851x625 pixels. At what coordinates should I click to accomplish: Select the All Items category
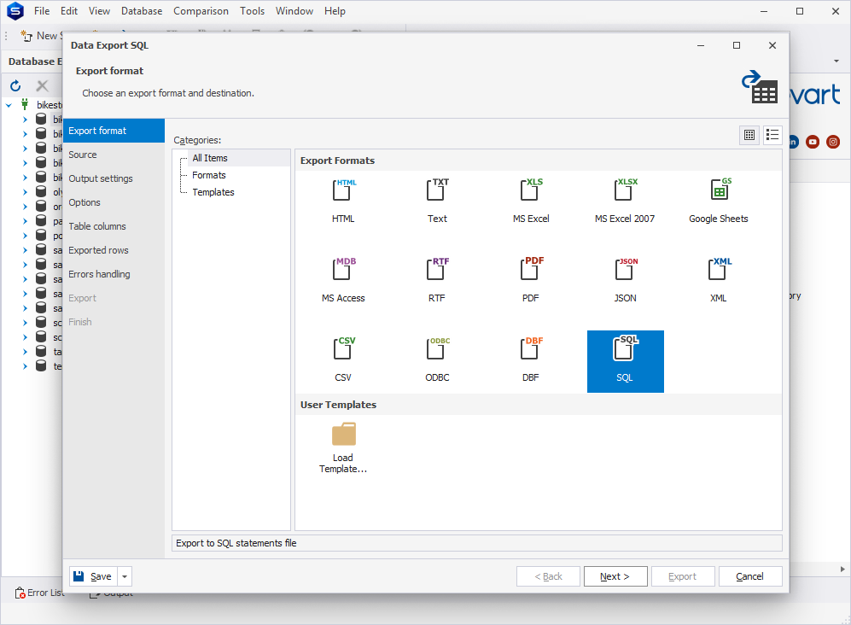[210, 158]
